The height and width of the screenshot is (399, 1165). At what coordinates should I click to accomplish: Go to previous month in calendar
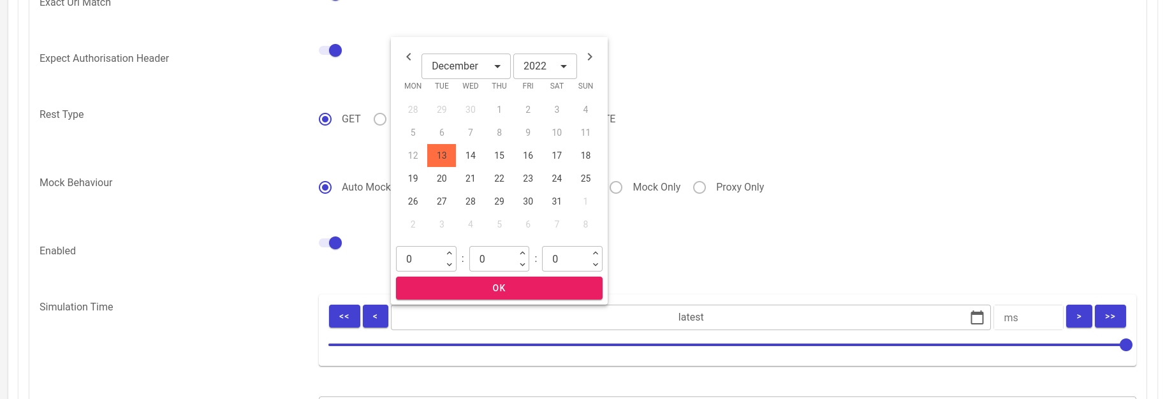pos(409,57)
